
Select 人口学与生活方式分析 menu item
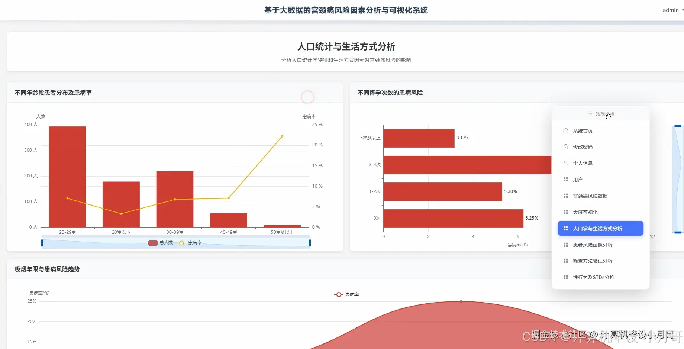[x=600, y=229]
